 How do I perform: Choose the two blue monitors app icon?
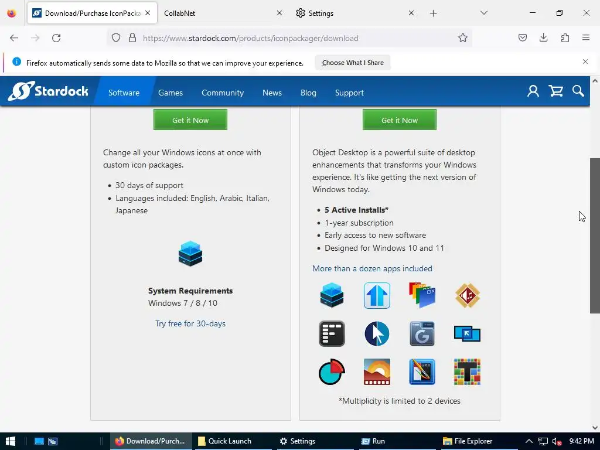tap(467, 333)
